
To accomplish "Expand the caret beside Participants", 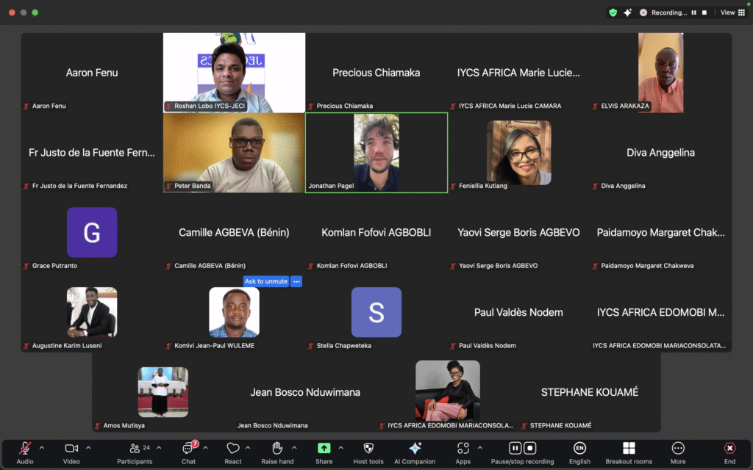I will coord(159,448).
